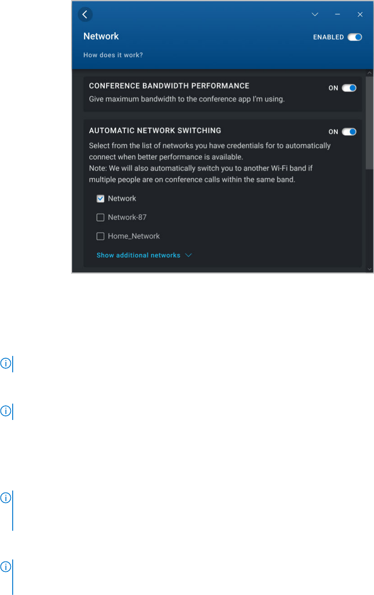Click the topmost info note icon
This screenshot has width=374, height=595.
[x=6, y=363]
